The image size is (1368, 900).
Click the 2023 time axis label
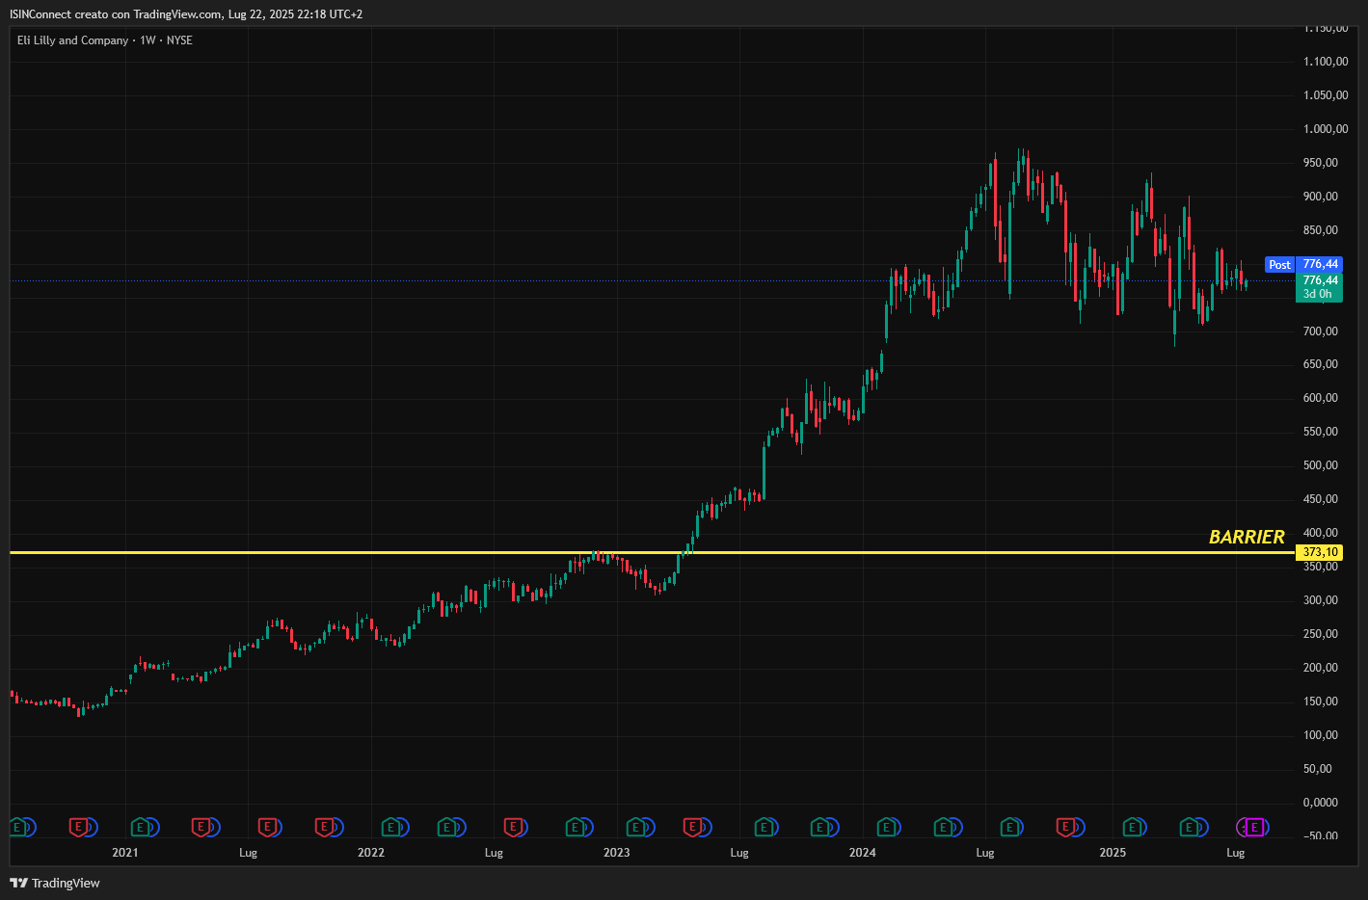tap(617, 853)
